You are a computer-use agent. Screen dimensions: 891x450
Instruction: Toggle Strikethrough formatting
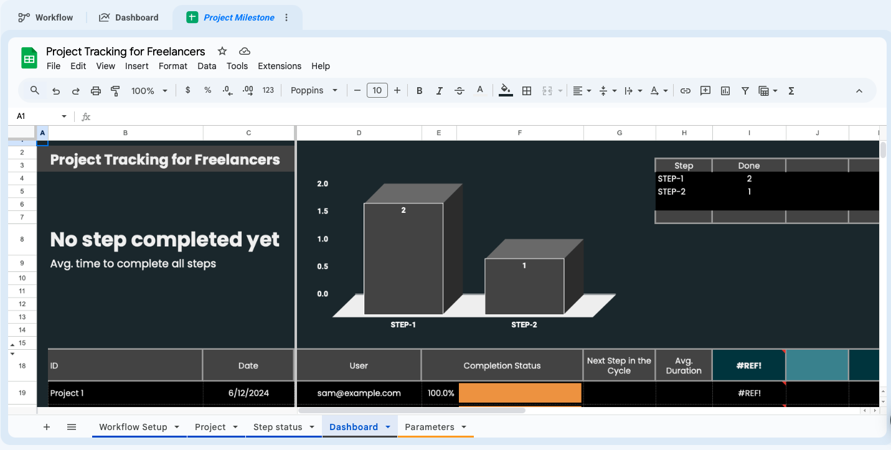[x=460, y=91]
